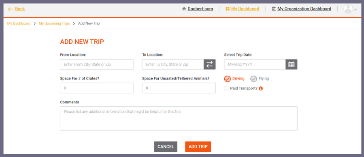Click the Add New Trip breadcrumb text

(x=89, y=24)
